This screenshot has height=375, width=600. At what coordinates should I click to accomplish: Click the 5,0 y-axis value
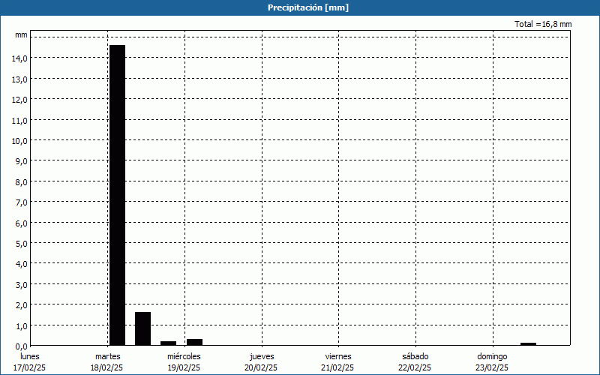[22, 244]
